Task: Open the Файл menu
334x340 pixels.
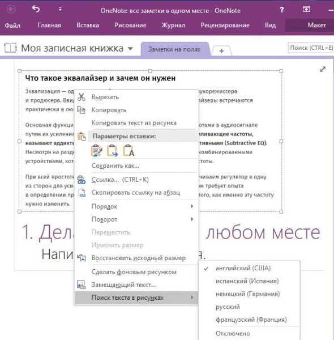Action: tap(12, 25)
